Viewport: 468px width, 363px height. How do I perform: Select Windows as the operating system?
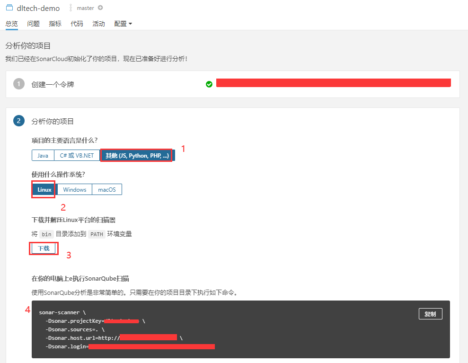click(x=74, y=189)
